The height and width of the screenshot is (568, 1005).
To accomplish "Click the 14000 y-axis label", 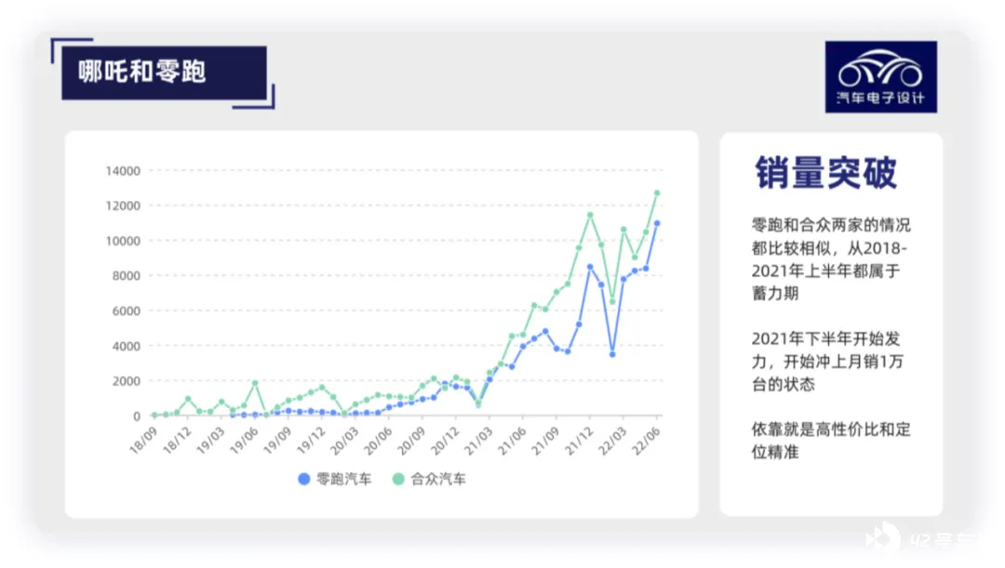I will 123,171.
